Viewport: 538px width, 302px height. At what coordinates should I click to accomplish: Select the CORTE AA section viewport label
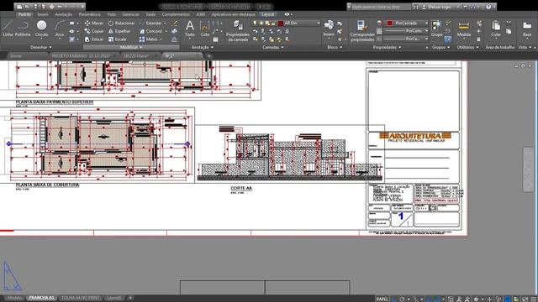[241, 188]
